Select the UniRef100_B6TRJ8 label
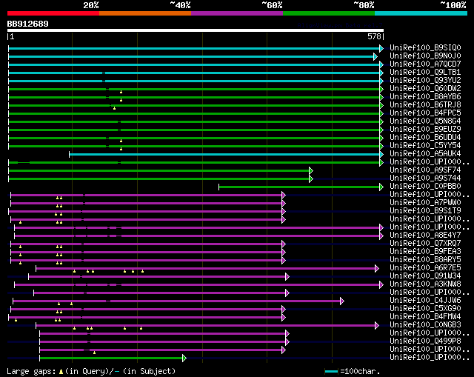The image size is (474, 377). 425,105
